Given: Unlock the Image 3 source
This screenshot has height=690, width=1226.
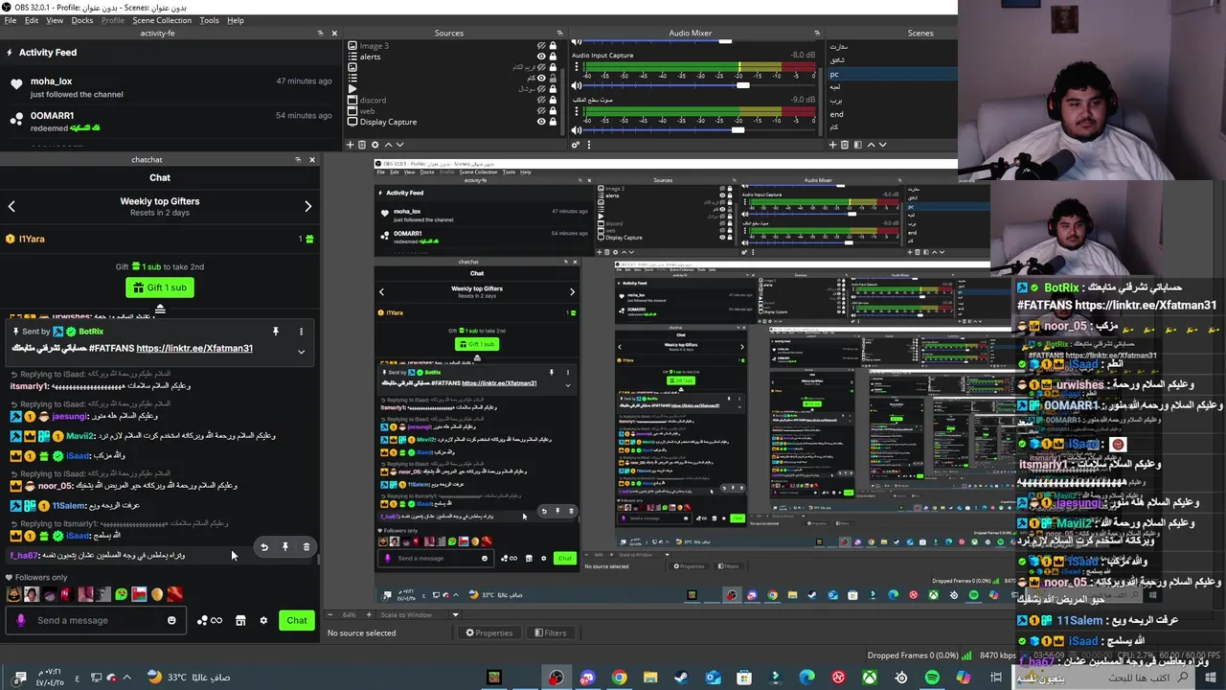Looking at the screenshot, I should coord(553,45).
